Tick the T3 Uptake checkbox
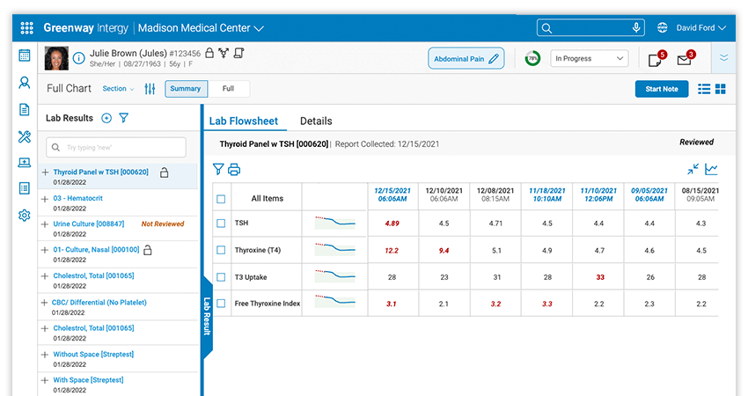Viewport: 748px width, 396px height. [x=221, y=277]
